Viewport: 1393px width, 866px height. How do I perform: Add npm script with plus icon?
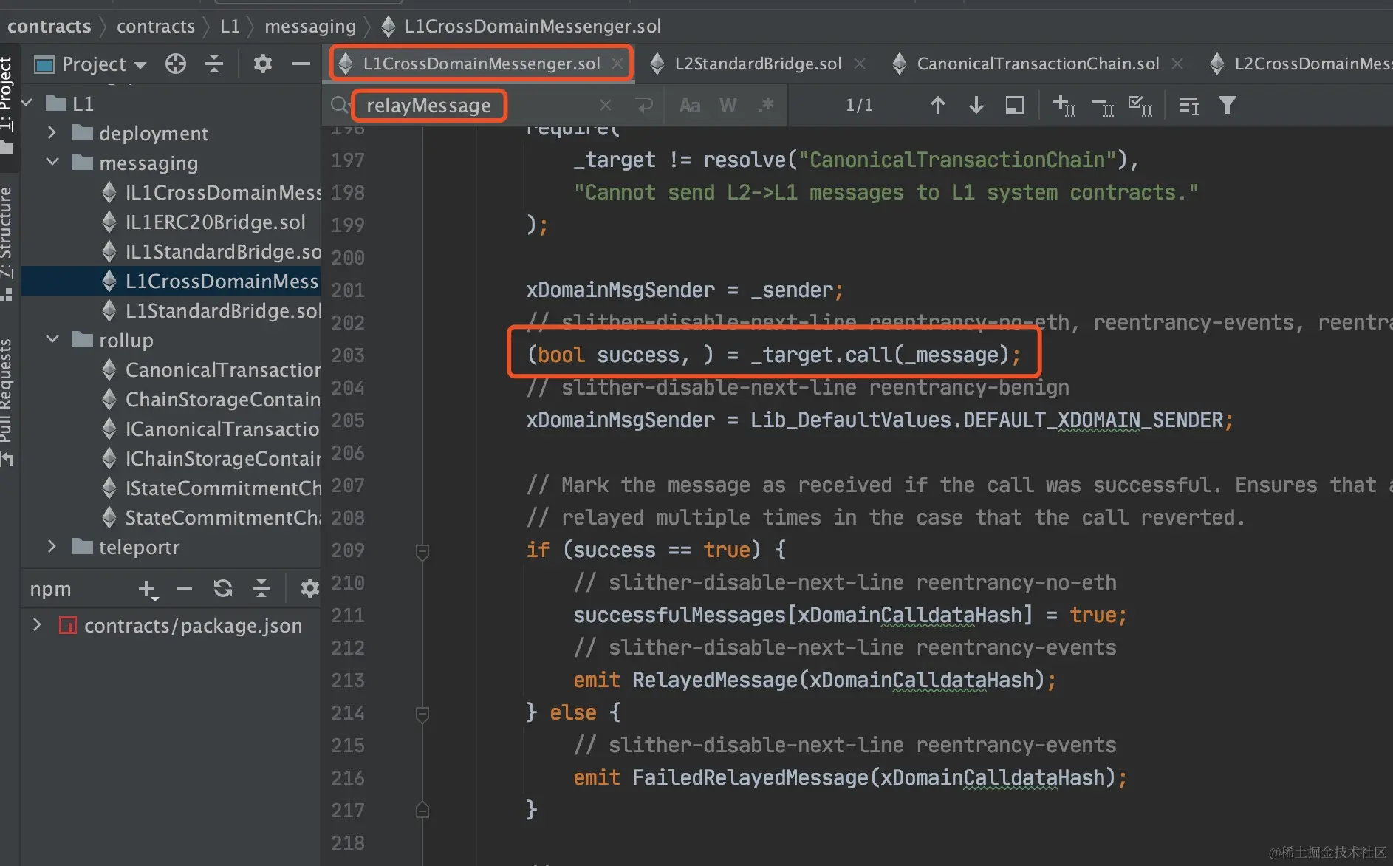point(148,589)
